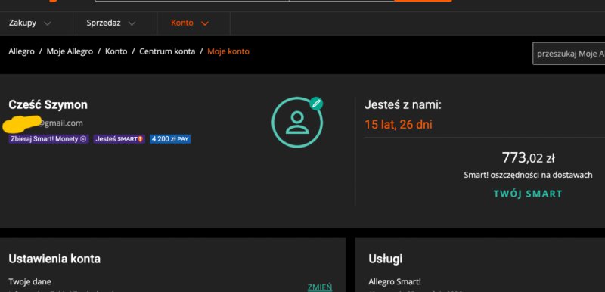Select the Jesteś SMART! badge
This screenshot has width=605, height=292.
click(x=119, y=139)
